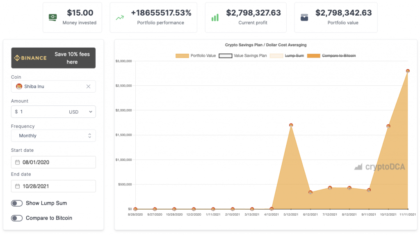Click the 6/12/2021 data point on chart
Screen dimensions: 420x235
(x=310, y=192)
